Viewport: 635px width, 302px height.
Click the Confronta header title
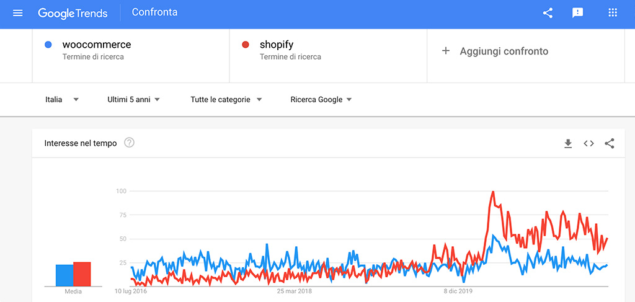pos(154,12)
